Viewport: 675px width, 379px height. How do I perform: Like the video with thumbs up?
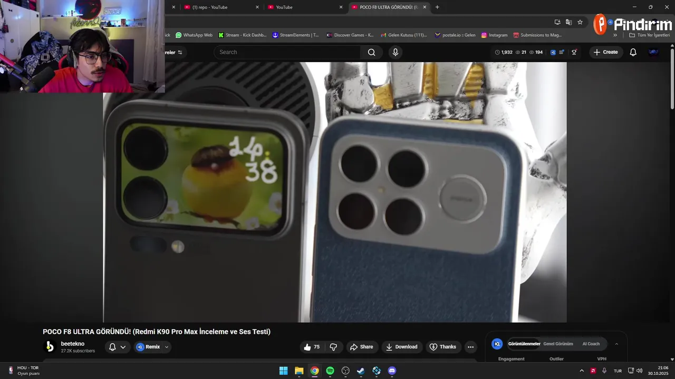point(312,347)
